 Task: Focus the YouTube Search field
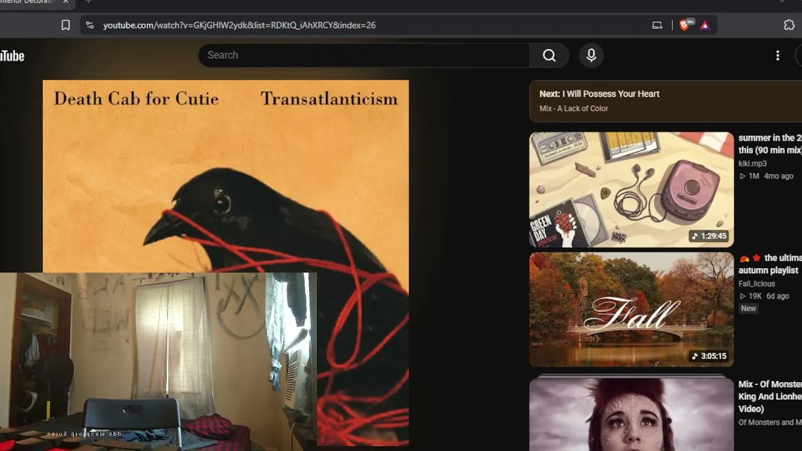(x=364, y=55)
